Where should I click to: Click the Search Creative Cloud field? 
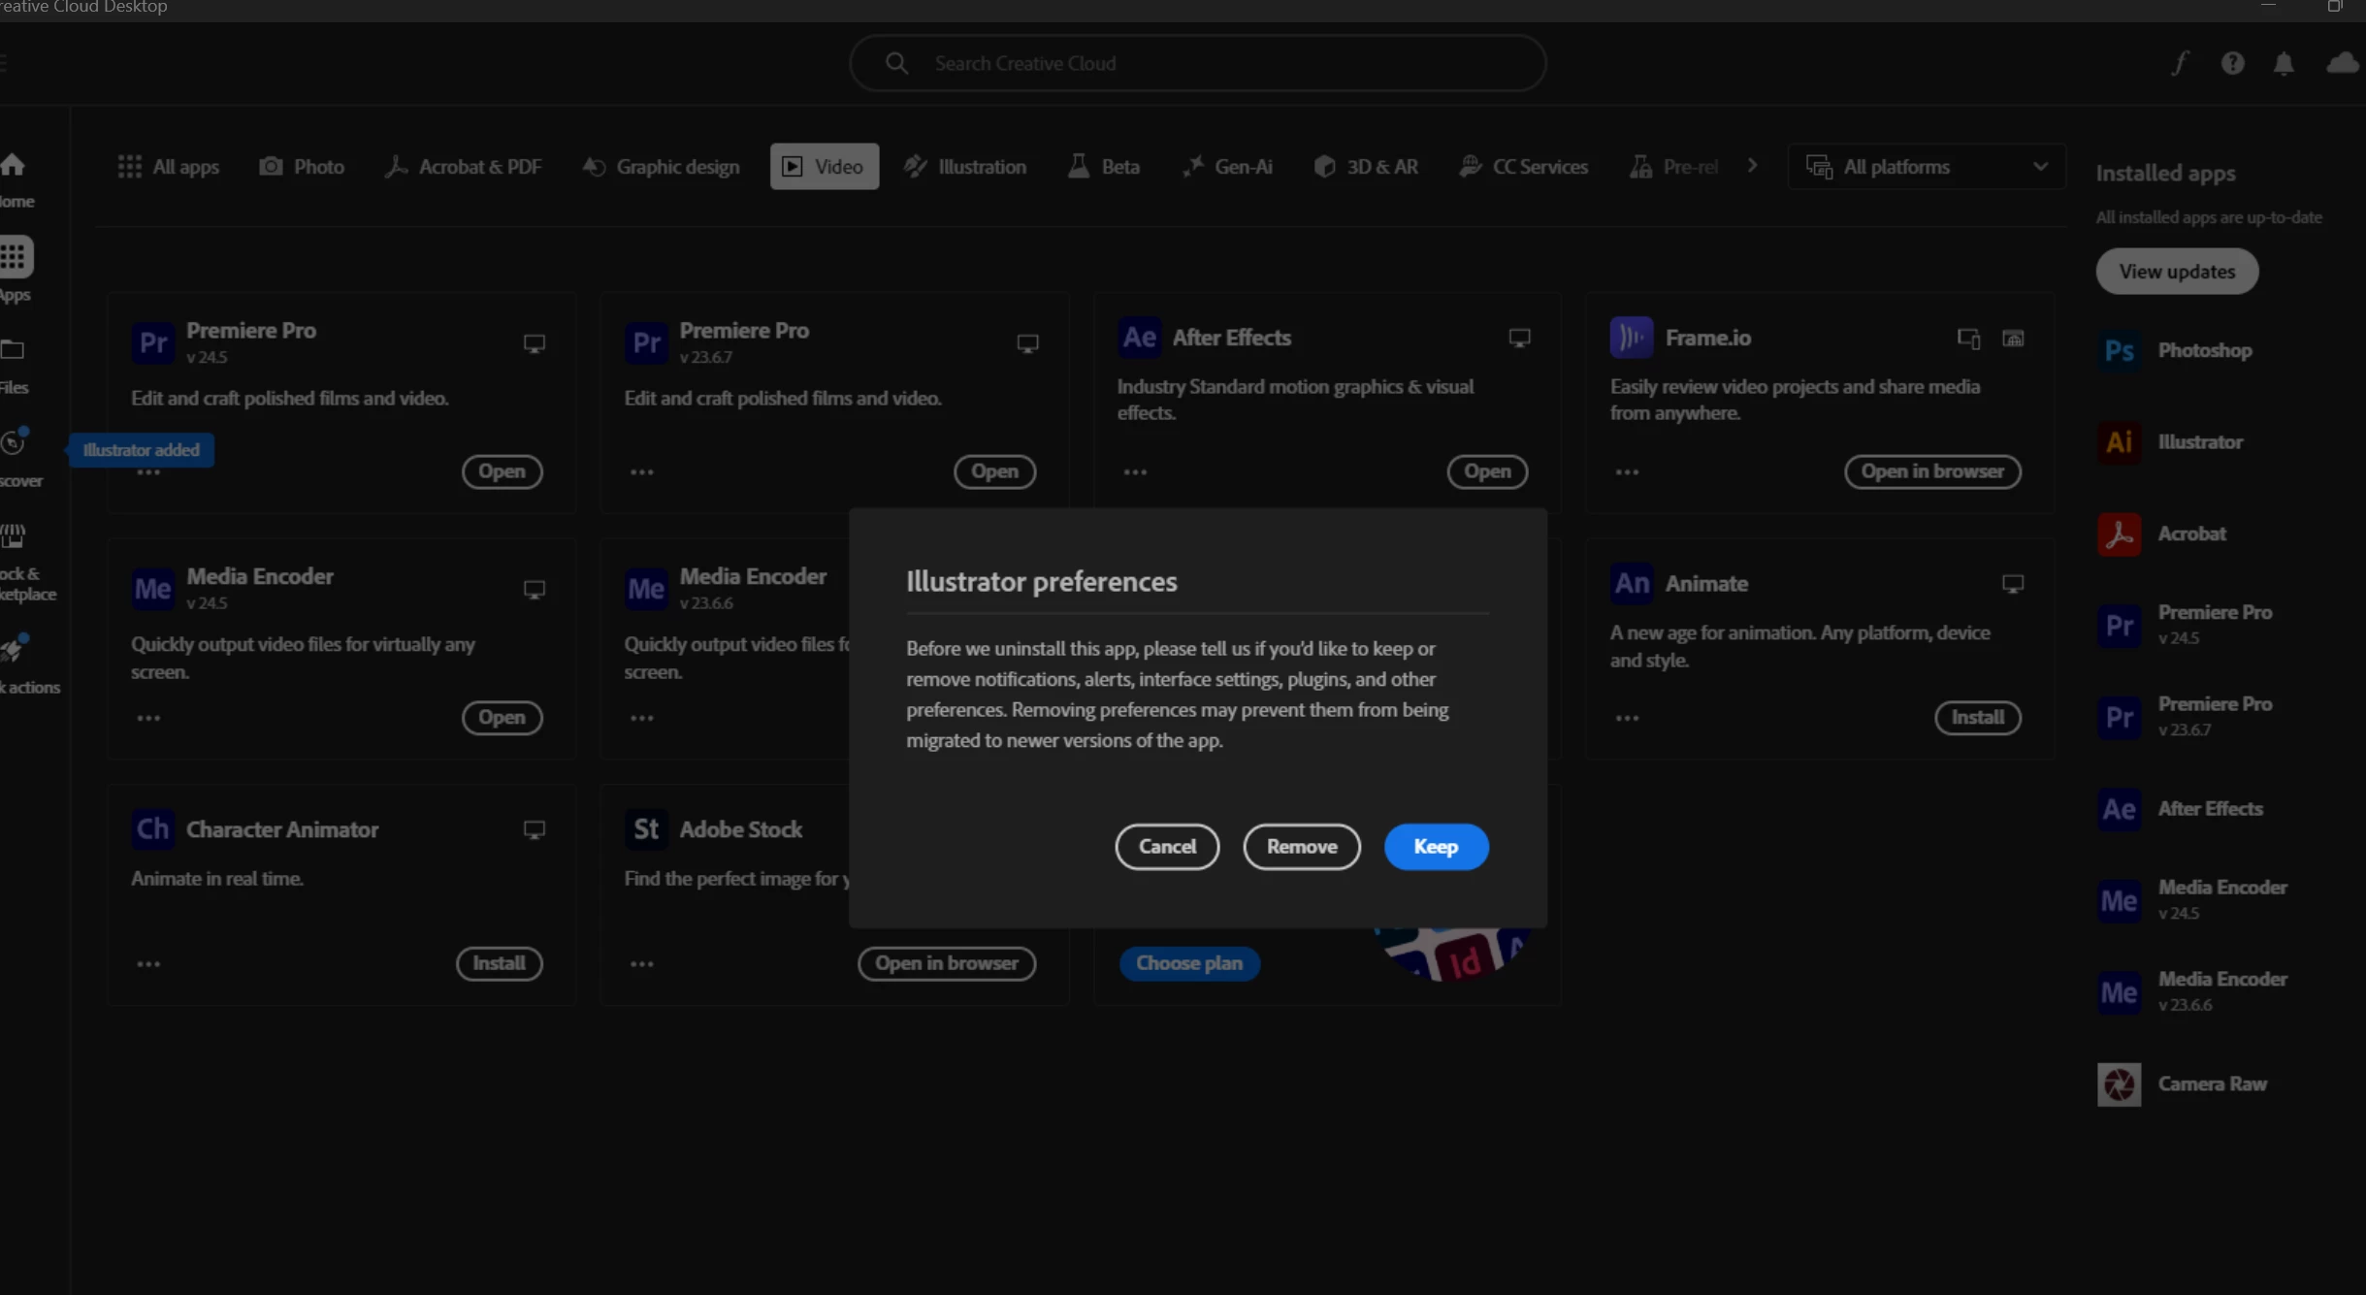[1197, 64]
